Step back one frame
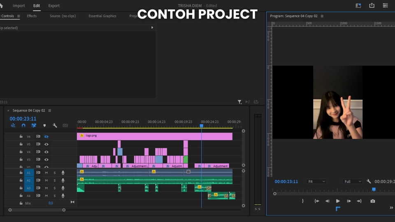Screen dimensions: 395x222 click(327, 201)
